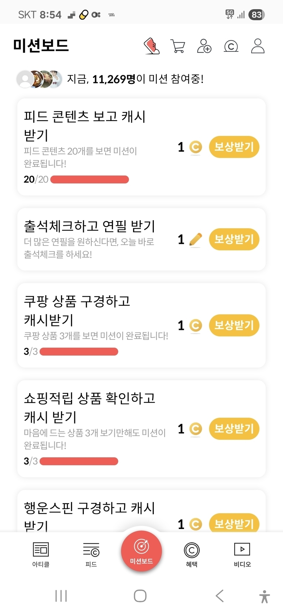Claim reward for 행운스핀 mission
The width and height of the screenshot is (283, 614).
(x=234, y=523)
